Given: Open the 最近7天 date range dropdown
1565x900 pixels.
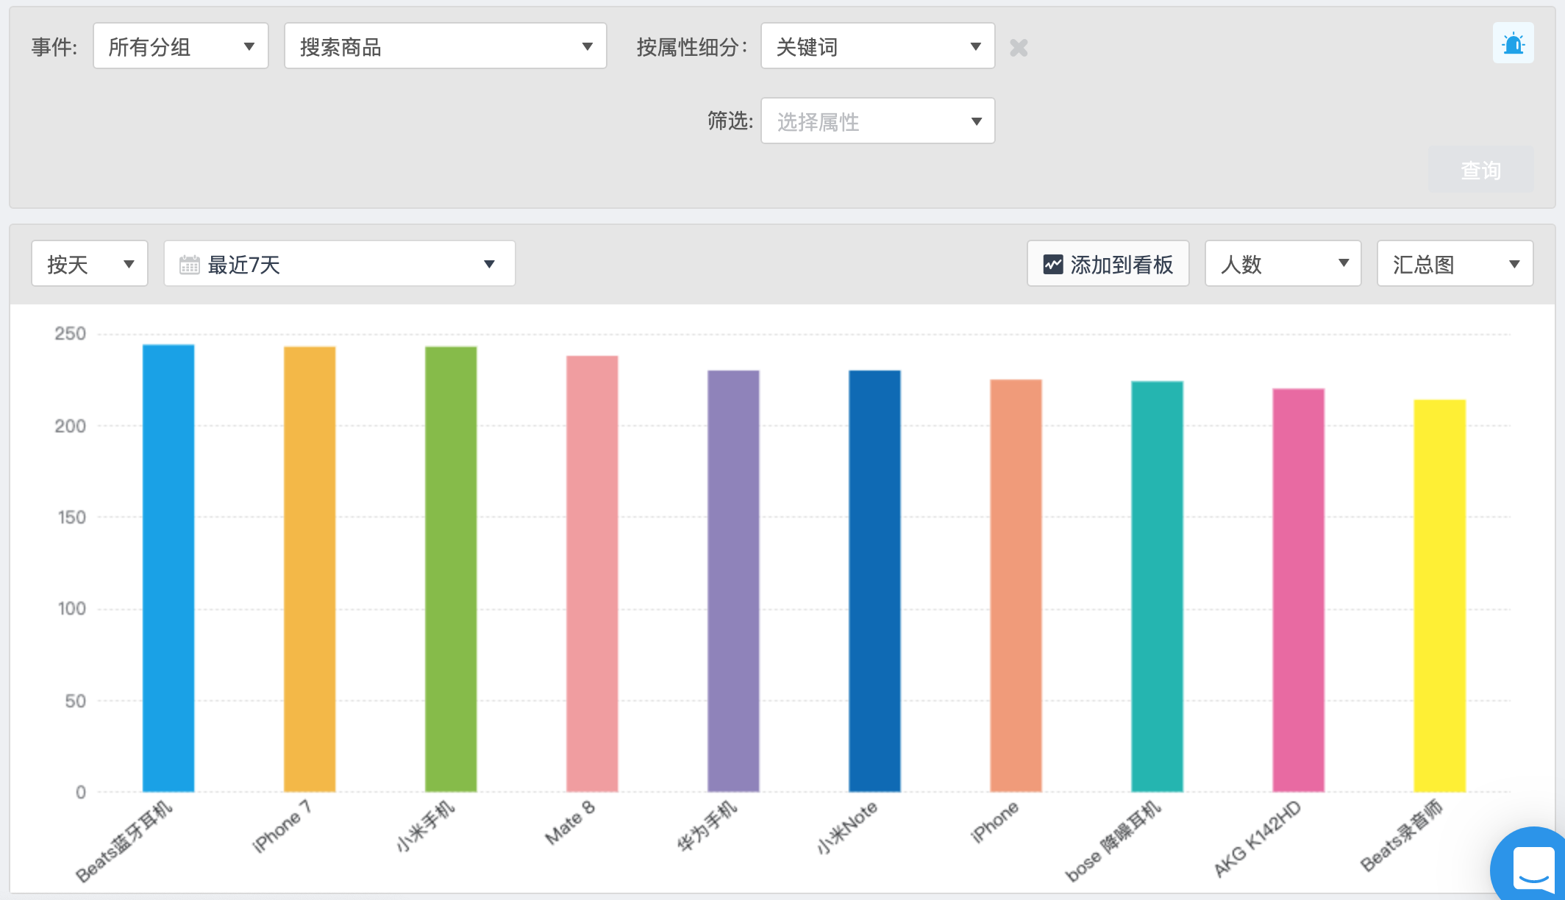Looking at the screenshot, I should click(x=339, y=263).
